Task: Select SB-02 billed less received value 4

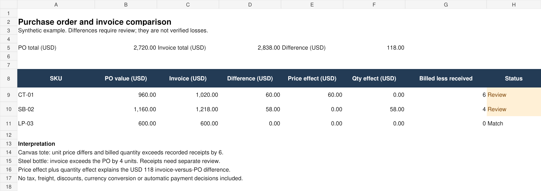Action: point(446,109)
